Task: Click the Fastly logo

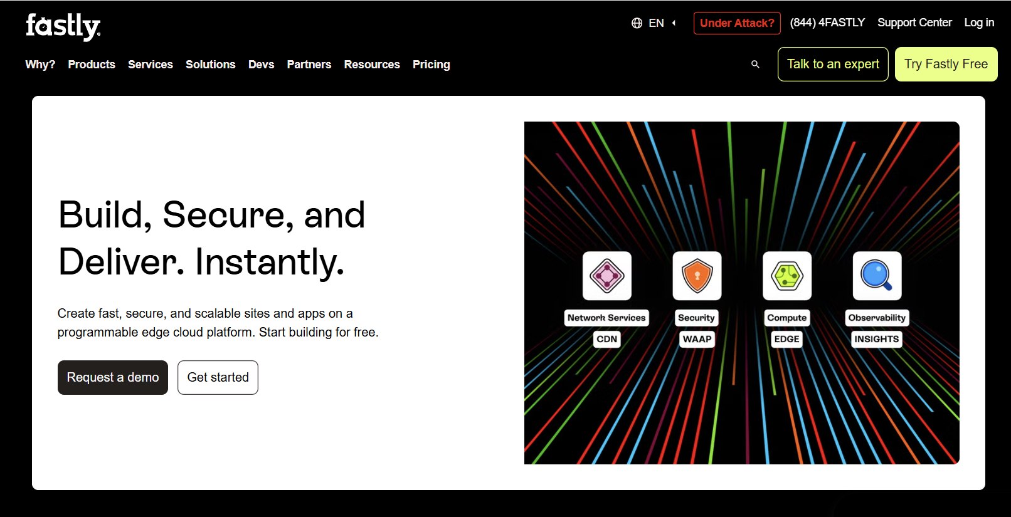Action: [63, 26]
